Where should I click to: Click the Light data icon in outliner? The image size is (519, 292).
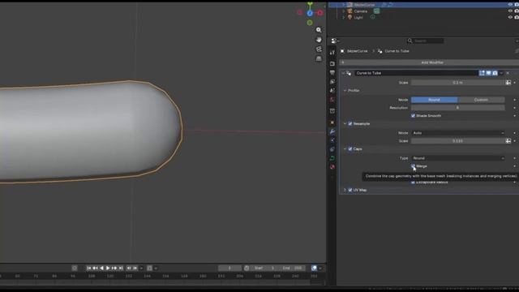pyautogui.click(x=373, y=17)
